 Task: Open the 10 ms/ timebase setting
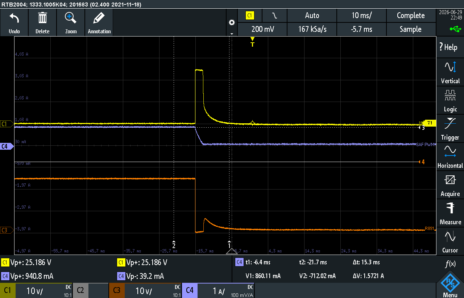pos(361,16)
